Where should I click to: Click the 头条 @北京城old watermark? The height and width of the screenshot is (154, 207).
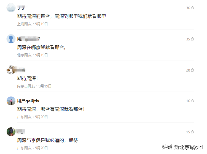pos(182,147)
